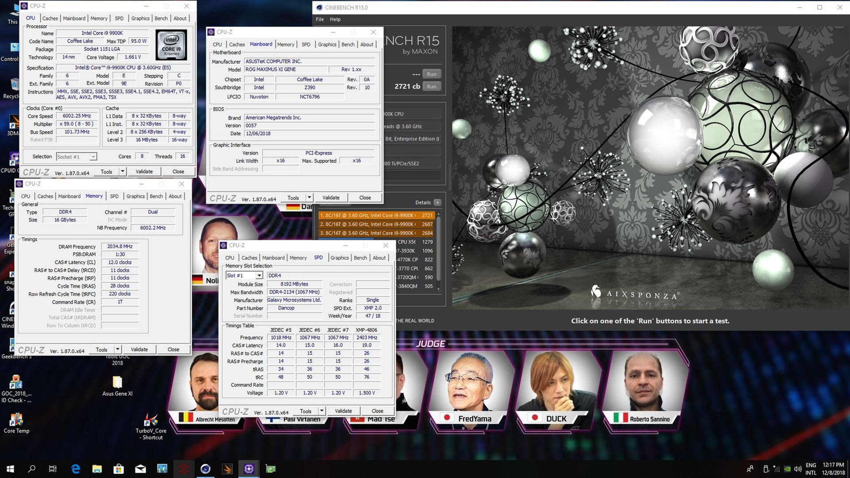
Task: Open ROG taskbar application icon
Action: pyautogui.click(x=184, y=469)
